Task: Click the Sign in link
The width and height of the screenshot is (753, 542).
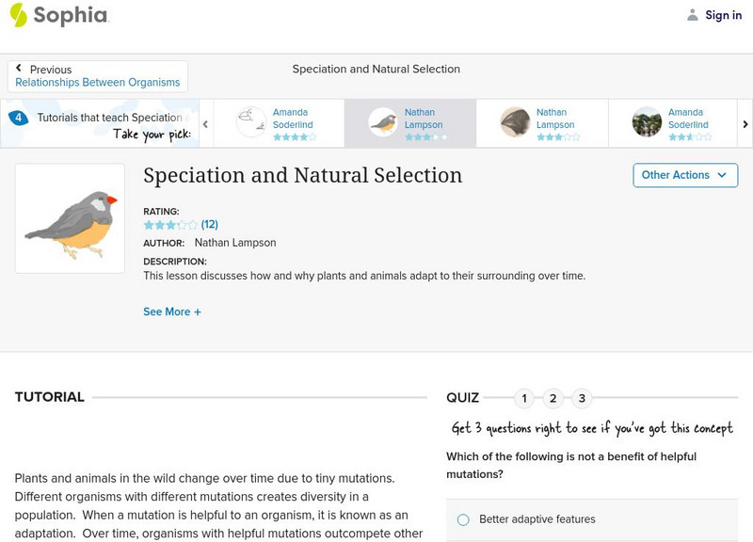Action: pyautogui.click(x=723, y=15)
